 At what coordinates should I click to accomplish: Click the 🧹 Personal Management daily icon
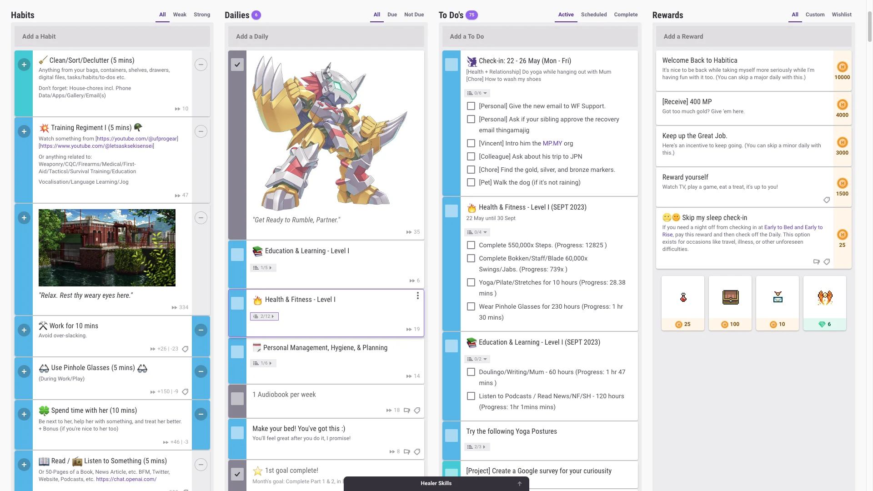(256, 347)
